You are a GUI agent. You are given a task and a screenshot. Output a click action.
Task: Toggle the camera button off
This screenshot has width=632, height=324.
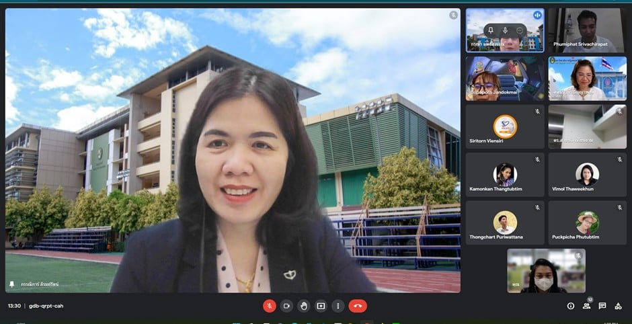[x=287, y=306]
